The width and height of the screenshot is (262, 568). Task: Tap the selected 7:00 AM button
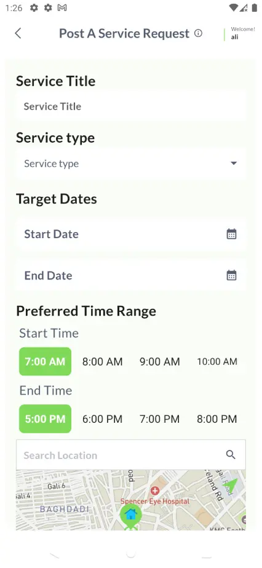click(x=46, y=361)
